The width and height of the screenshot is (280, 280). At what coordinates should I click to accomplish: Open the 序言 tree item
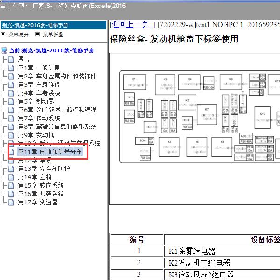24,59
